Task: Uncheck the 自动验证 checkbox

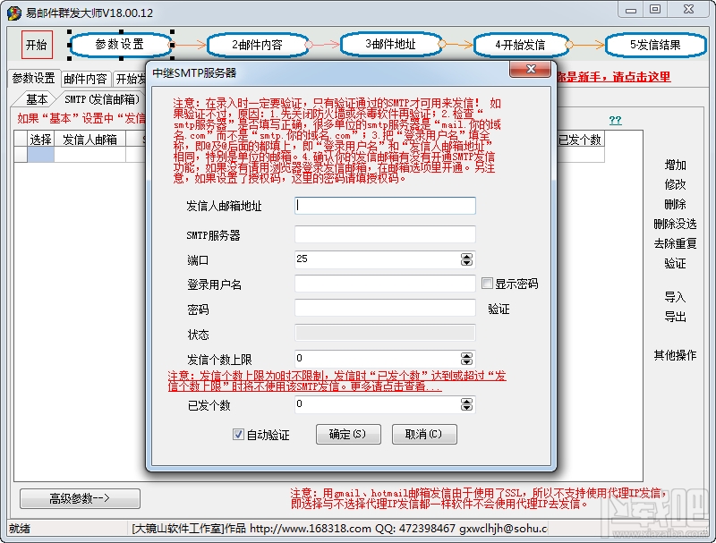Action: (238, 434)
